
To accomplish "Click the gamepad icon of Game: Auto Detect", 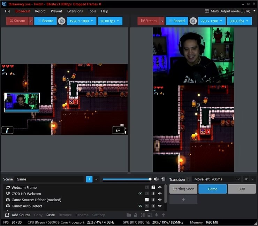I will click(x=8, y=206).
